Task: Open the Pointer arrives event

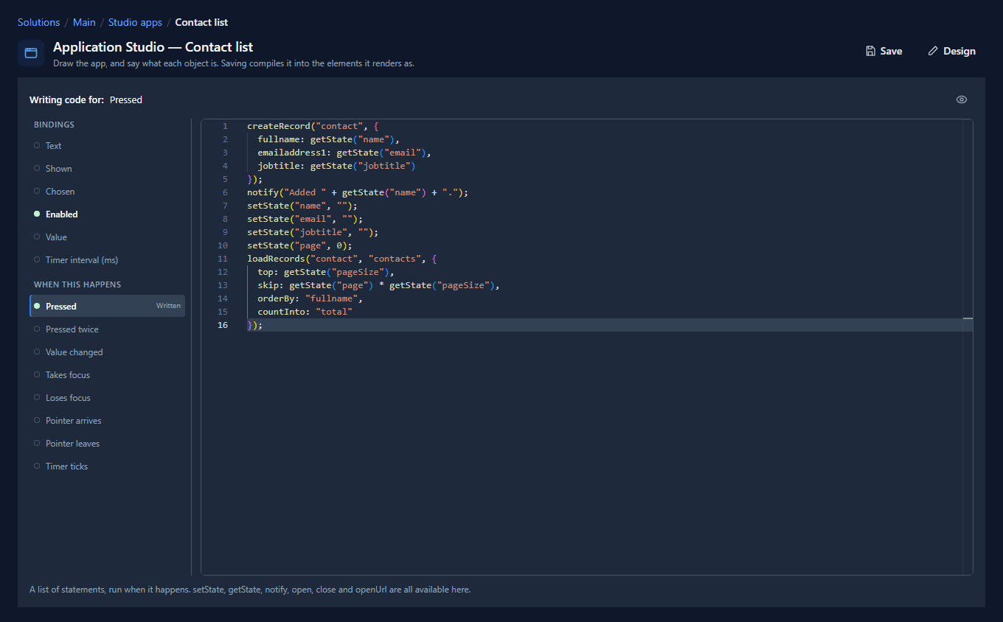Action: click(x=107, y=421)
